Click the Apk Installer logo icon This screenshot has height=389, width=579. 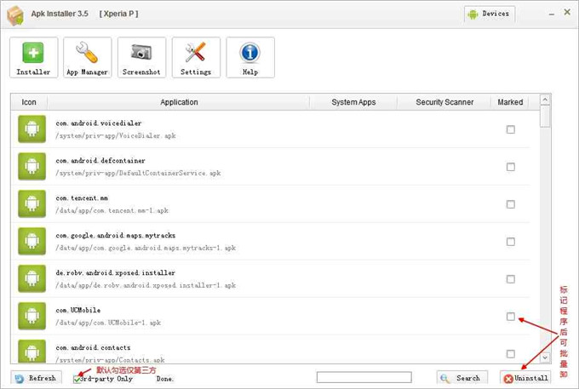point(14,14)
